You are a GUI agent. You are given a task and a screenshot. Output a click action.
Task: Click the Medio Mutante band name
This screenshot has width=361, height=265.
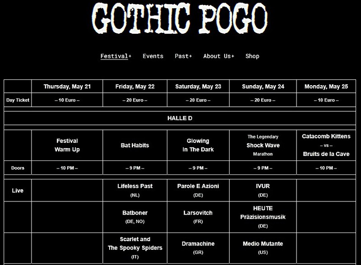[263, 244]
